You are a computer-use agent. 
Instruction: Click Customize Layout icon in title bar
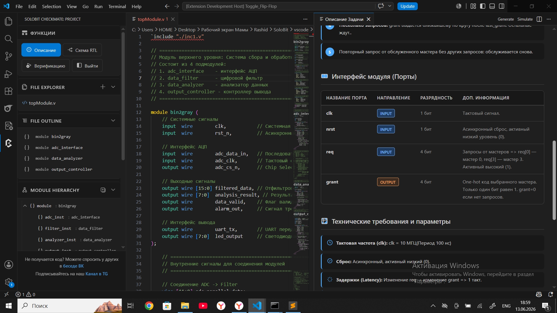473,6
